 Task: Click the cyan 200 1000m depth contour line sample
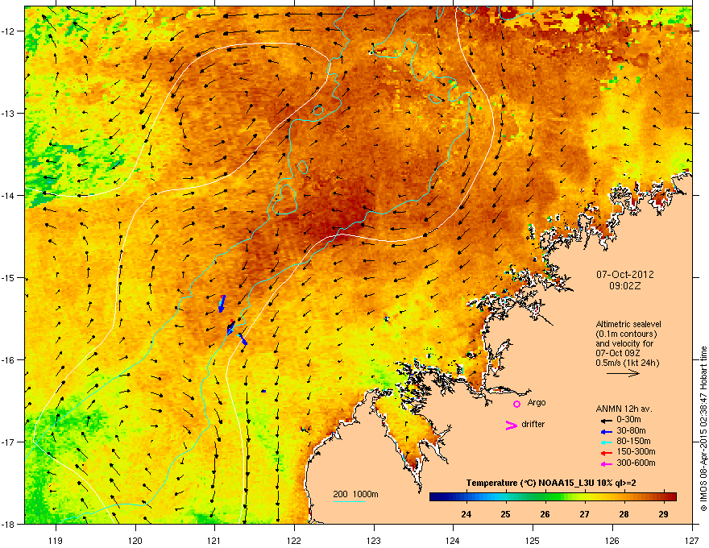[x=350, y=502]
